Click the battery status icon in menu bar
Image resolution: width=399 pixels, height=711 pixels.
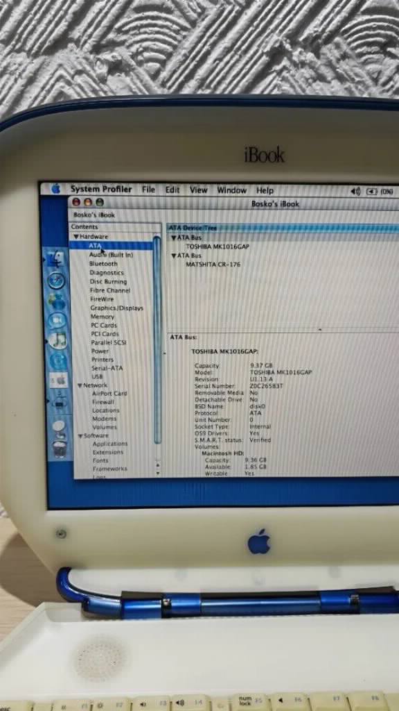tap(371, 192)
